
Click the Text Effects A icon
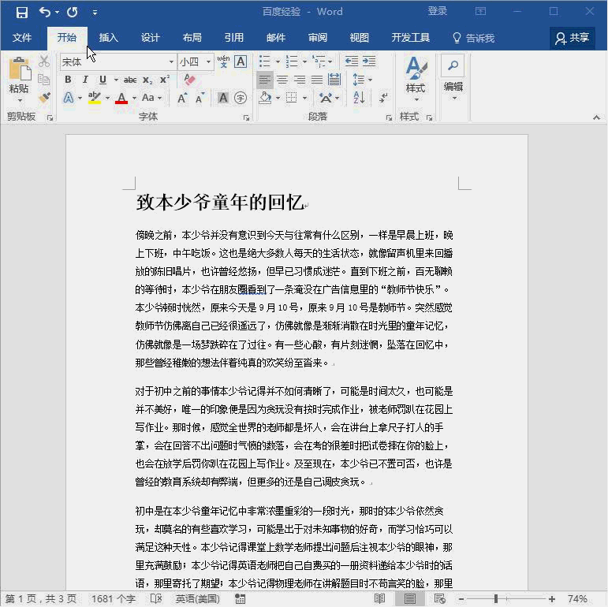pyautogui.click(x=69, y=97)
